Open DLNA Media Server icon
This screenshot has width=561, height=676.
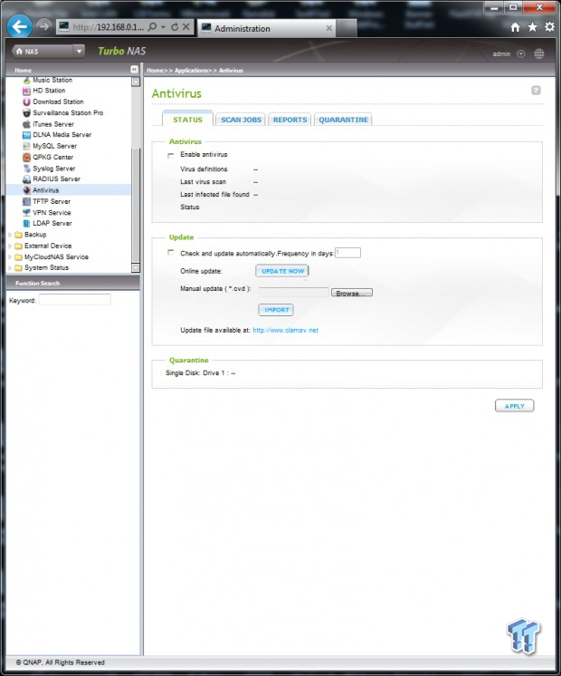pyautogui.click(x=27, y=135)
